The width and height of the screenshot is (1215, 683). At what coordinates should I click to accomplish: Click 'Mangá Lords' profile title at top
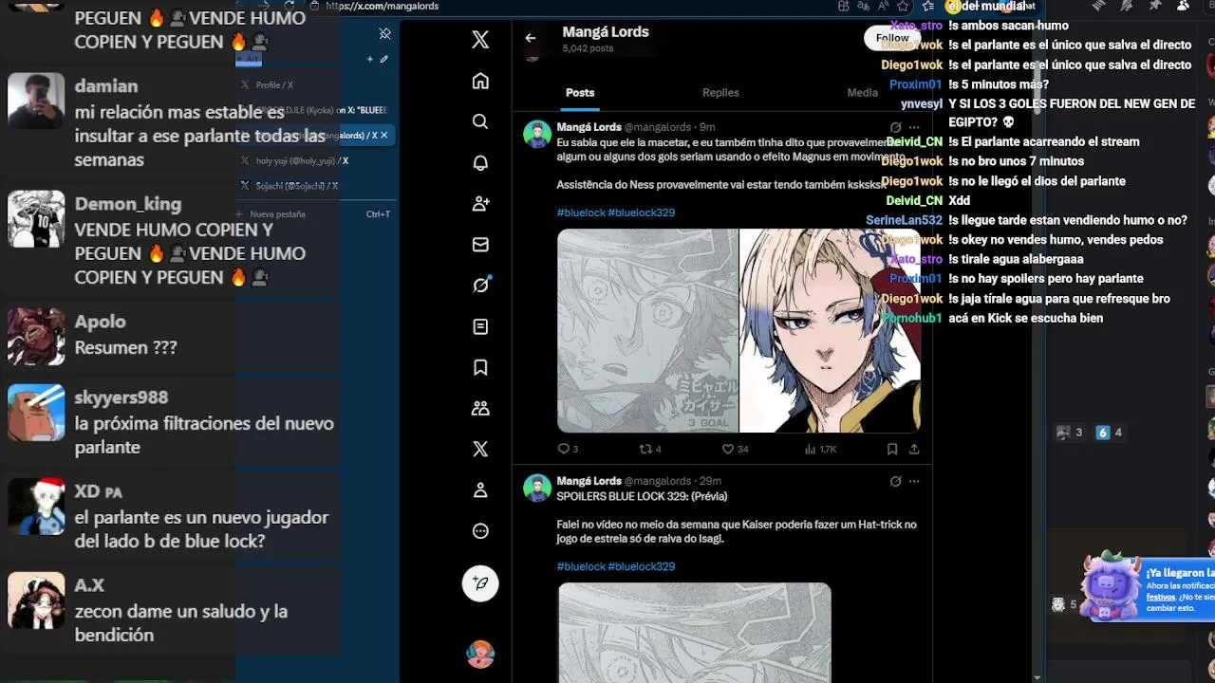point(606,32)
